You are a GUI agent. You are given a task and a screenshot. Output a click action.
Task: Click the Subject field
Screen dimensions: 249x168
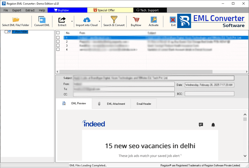click(x=153, y=78)
